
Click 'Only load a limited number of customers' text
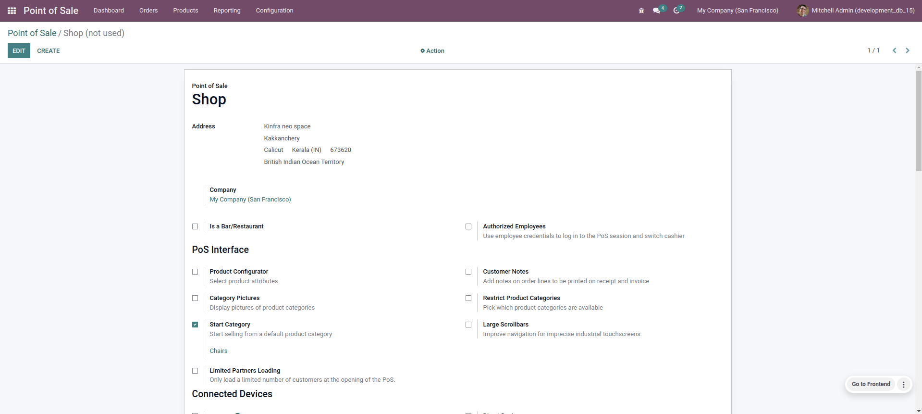point(302,380)
